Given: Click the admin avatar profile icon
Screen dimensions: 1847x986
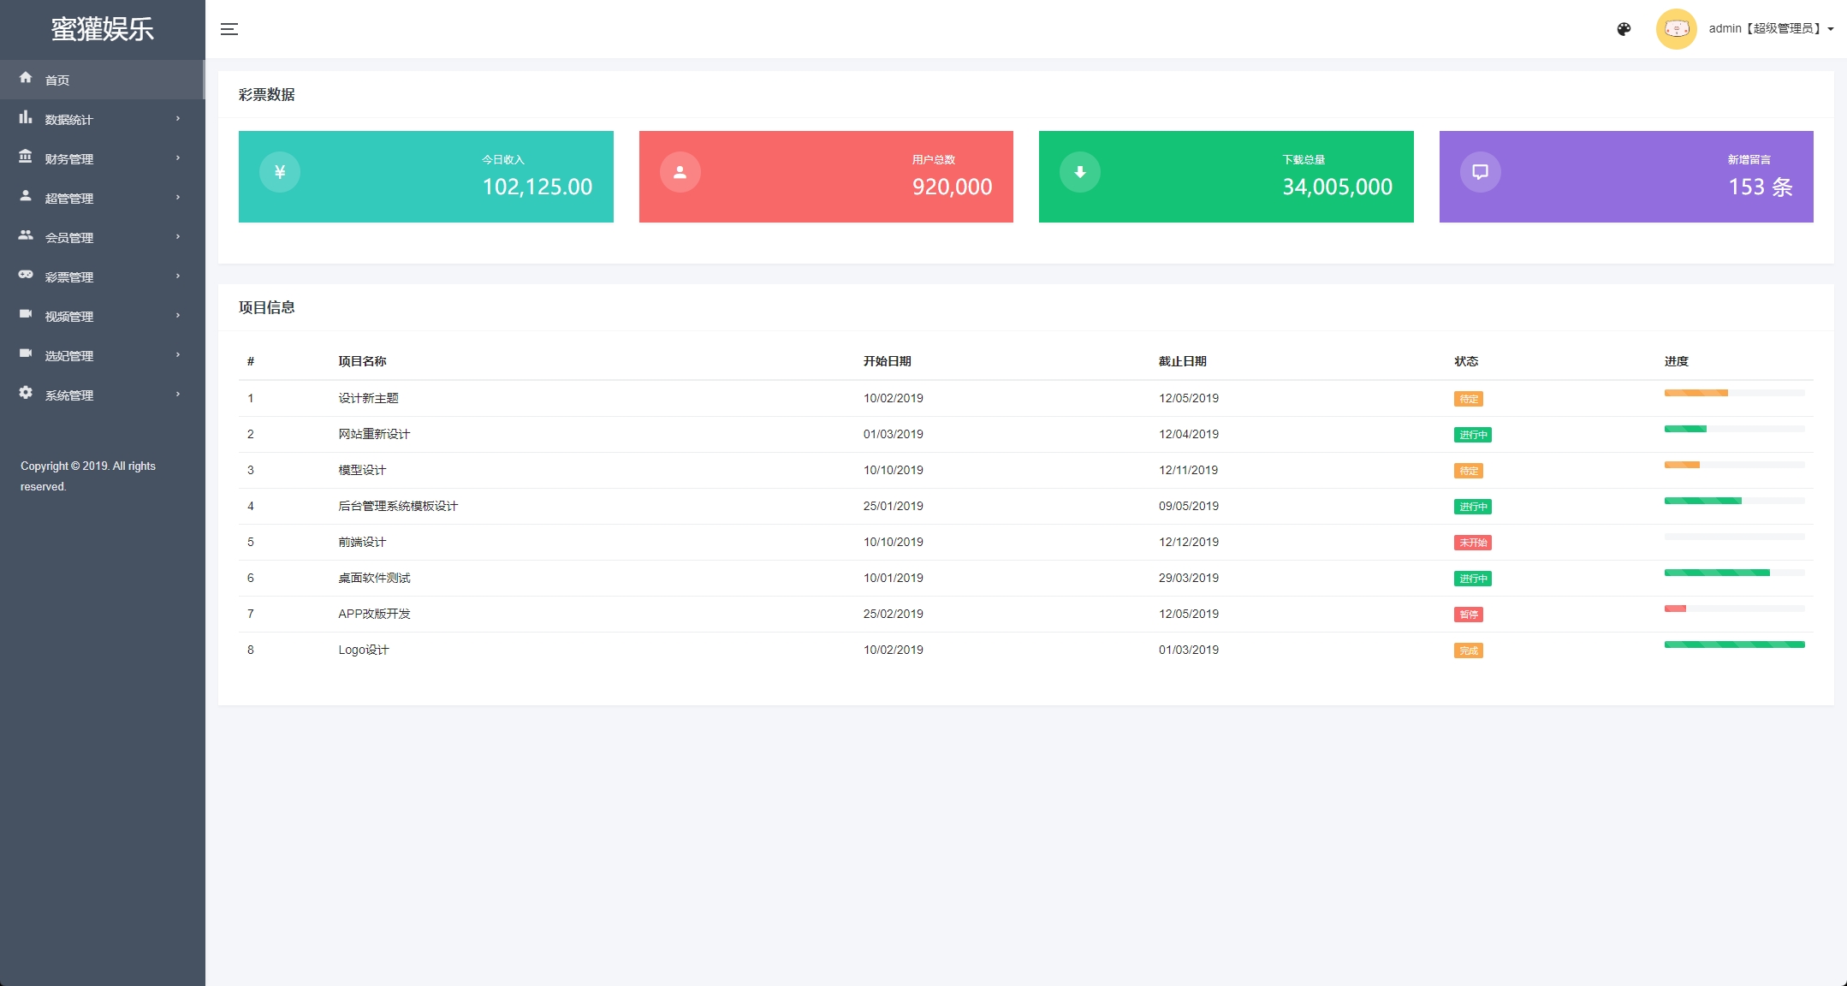Looking at the screenshot, I should (1675, 31).
